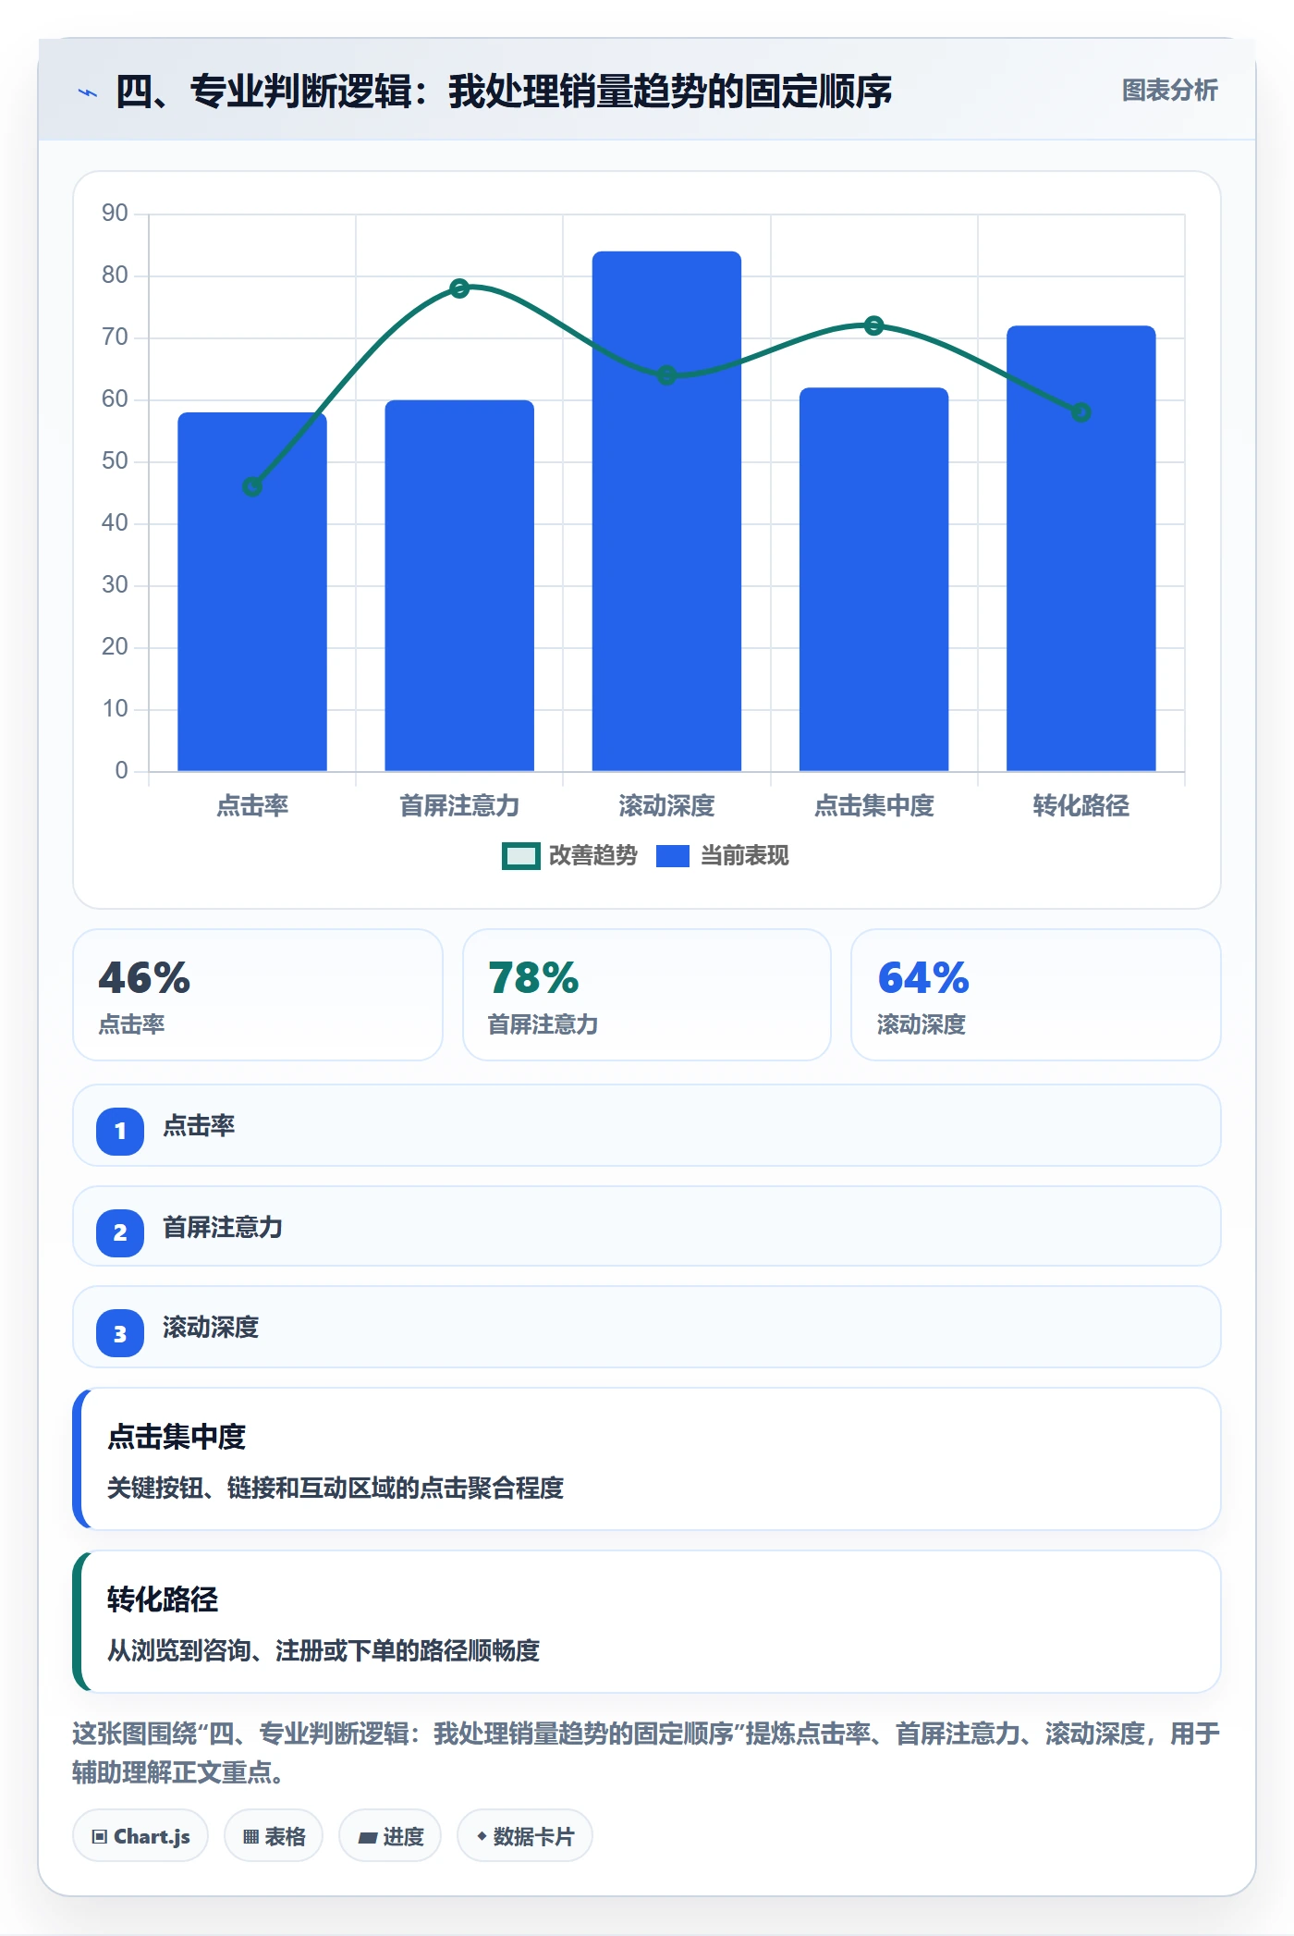Click the Chart.js tag
Screen dimensions: 1294x1936
[140, 1836]
